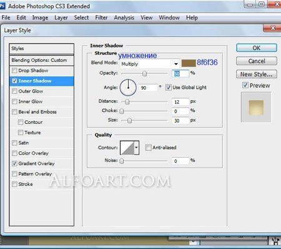Image resolution: width=281 pixels, height=249 pixels.
Task: Open the Blend Mode Multiply dropdown
Action: (x=150, y=64)
